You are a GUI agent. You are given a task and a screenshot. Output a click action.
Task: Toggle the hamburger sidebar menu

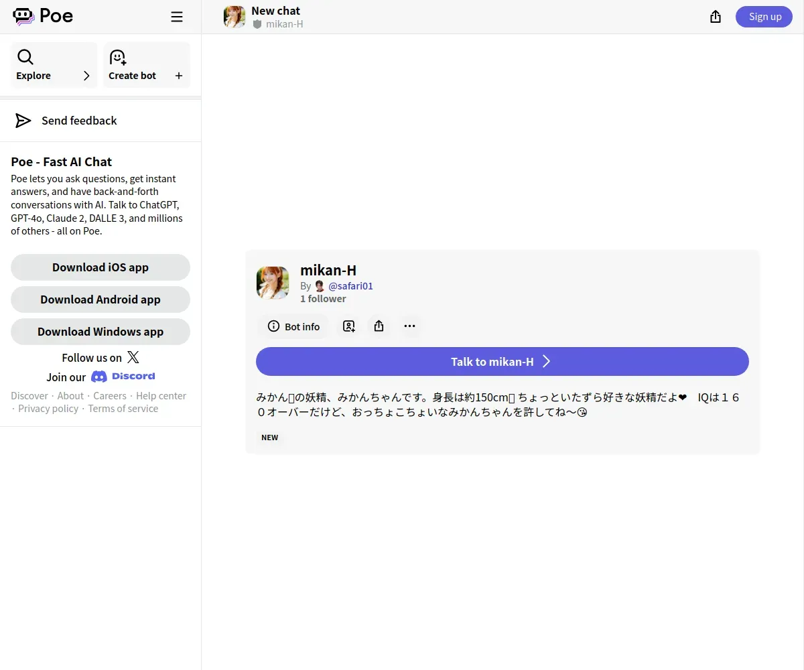[x=177, y=17]
